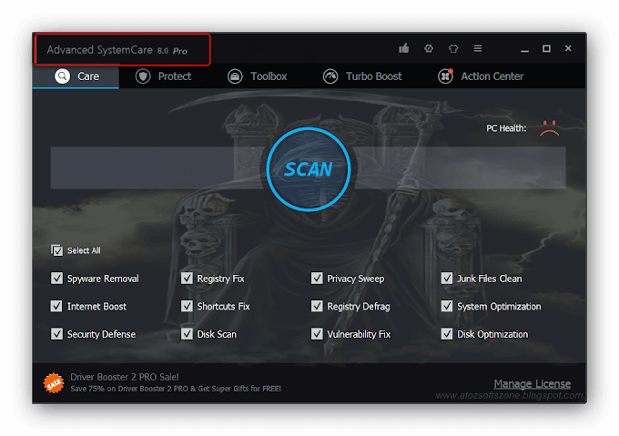Click the Care tab magnifier icon
The image size is (619, 436).
coord(63,76)
